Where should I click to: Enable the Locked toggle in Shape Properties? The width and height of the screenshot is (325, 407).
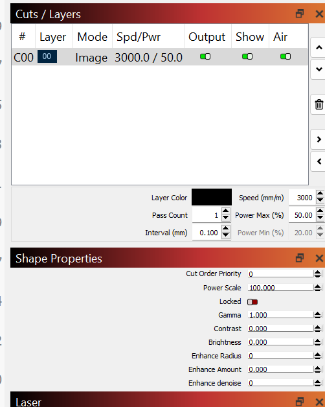point(252,302)
